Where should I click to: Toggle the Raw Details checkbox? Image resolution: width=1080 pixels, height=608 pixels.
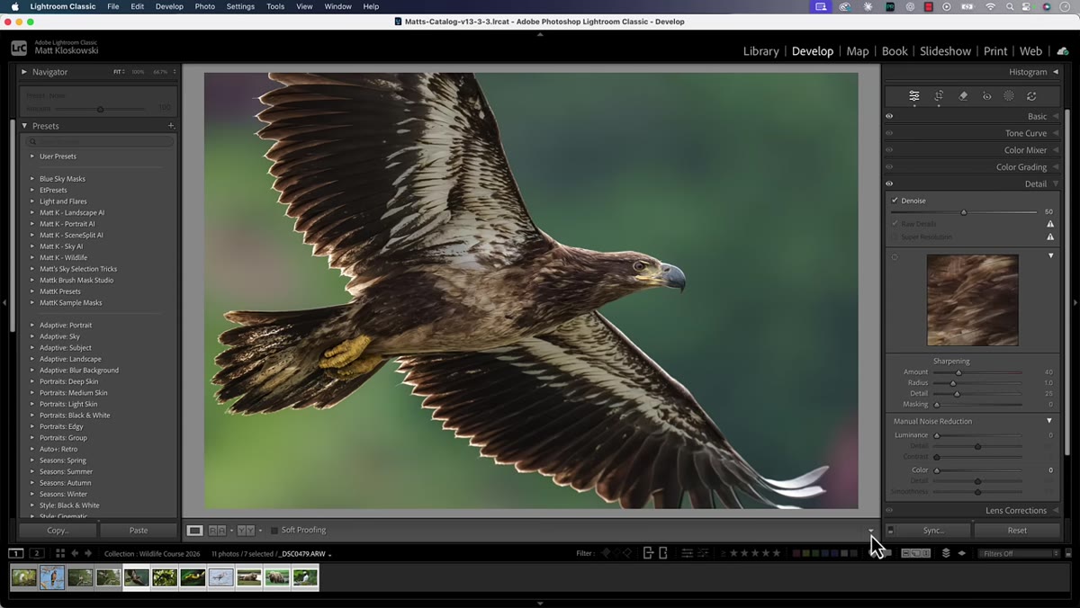(895, 224)
